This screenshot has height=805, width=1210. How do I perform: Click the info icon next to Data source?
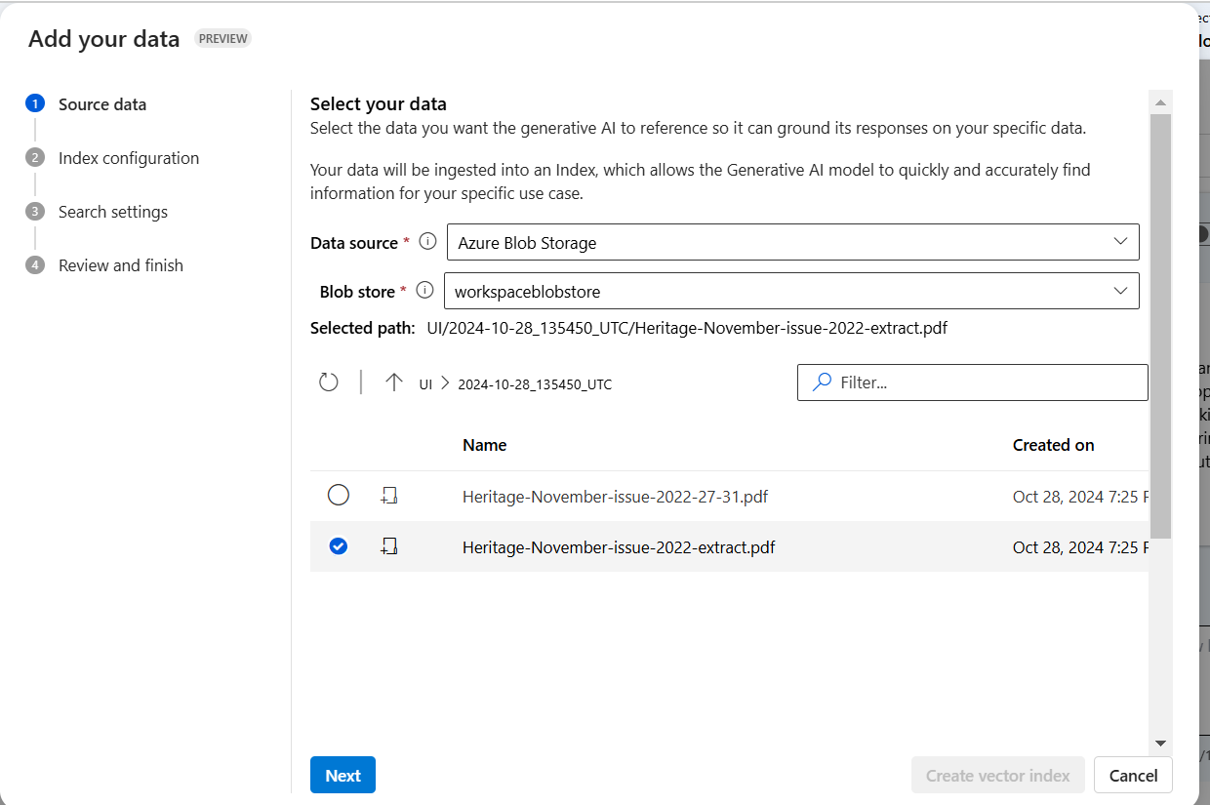pos(427,242)
